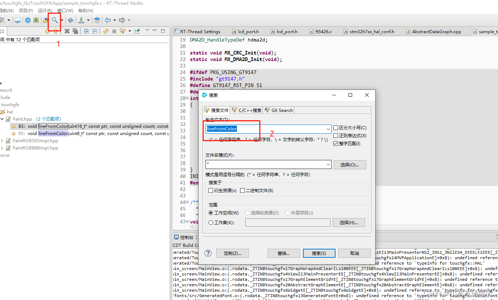
Task: Switch to C/C++搜索 tab
Action: [246, 110]
